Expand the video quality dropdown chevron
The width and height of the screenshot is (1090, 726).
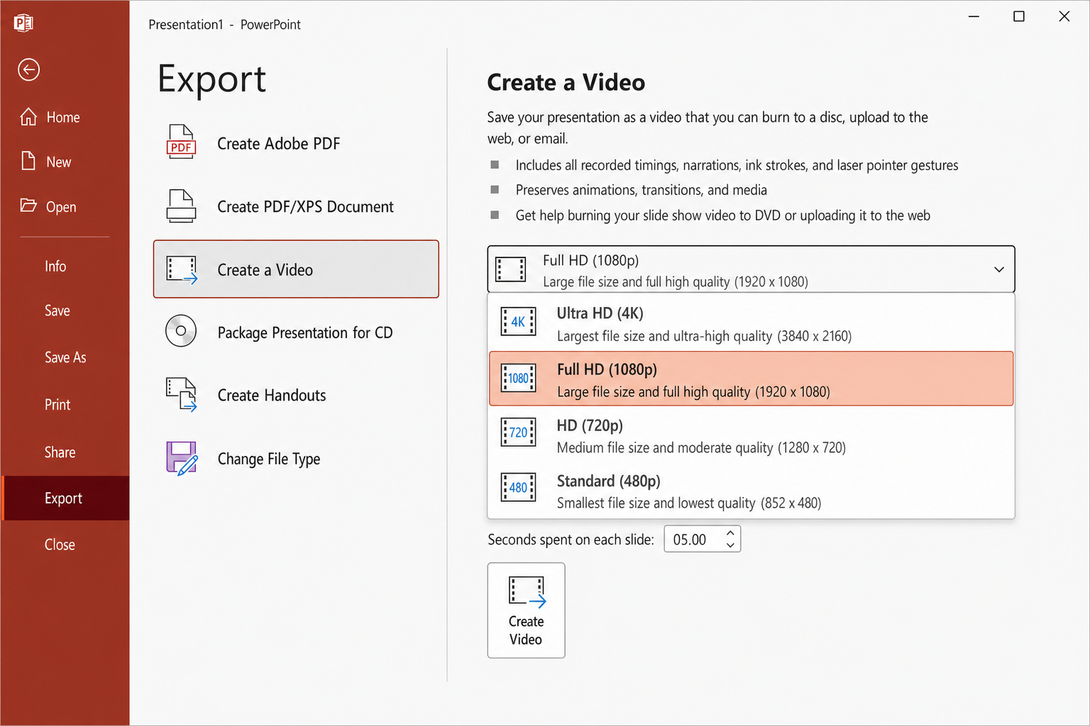point(998,269)
